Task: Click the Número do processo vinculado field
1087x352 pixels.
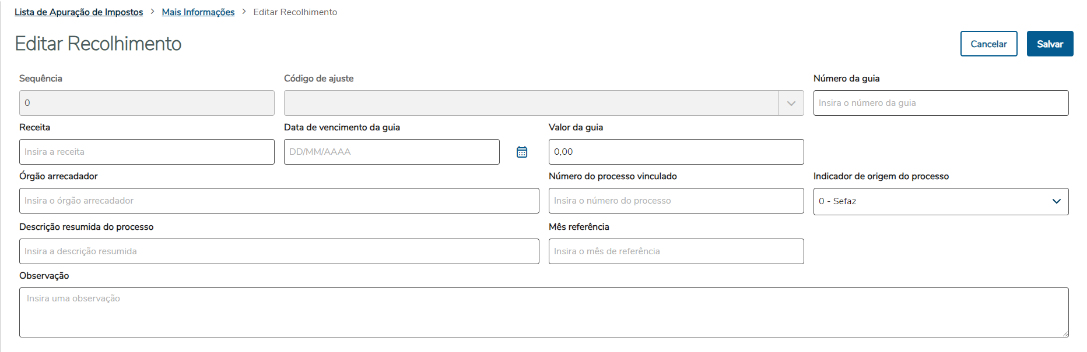Action: click(x=676, y=201)
